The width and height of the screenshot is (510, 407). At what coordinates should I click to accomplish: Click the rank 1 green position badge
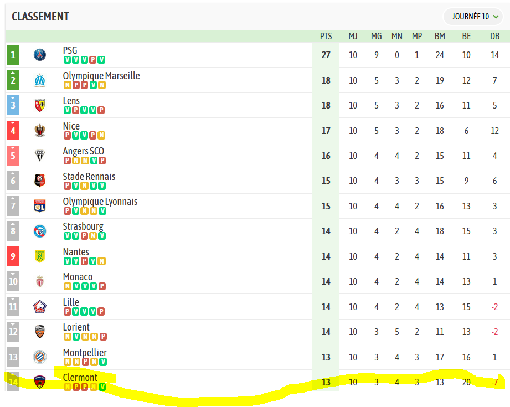(13, 55)
